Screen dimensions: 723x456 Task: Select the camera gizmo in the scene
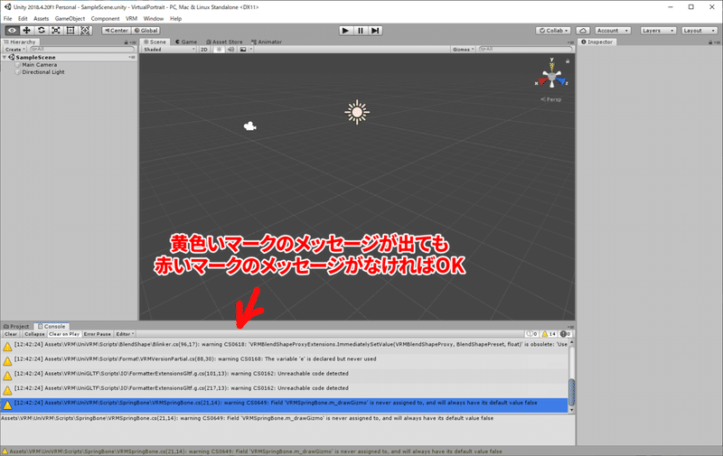(250, 126)
